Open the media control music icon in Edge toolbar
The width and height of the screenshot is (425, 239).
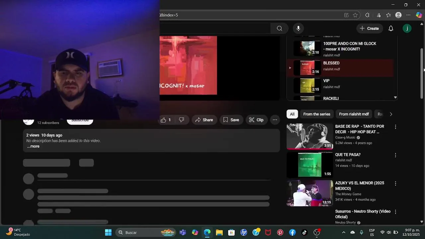pyautogui.click(x=379, y=15)
